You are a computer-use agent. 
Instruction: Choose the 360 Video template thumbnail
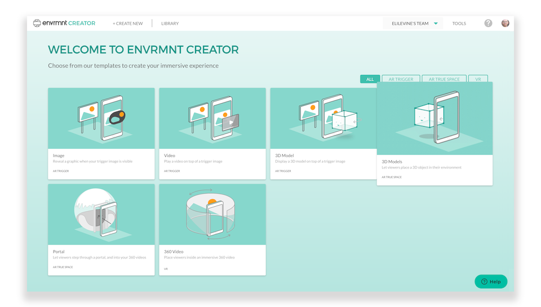click(212, 214)
